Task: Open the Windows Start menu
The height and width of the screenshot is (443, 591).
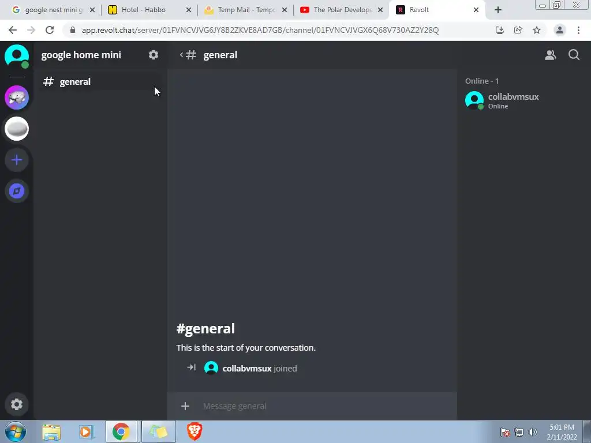Action: (x=16, y=431)
